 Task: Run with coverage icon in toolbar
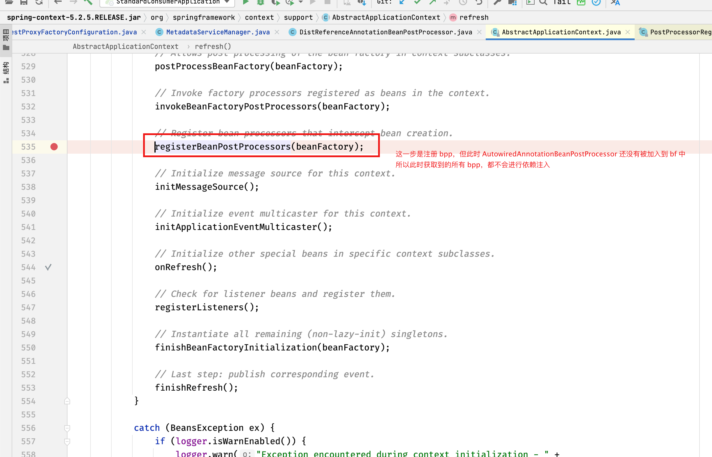pyautogui.click(x=275, y=2)
